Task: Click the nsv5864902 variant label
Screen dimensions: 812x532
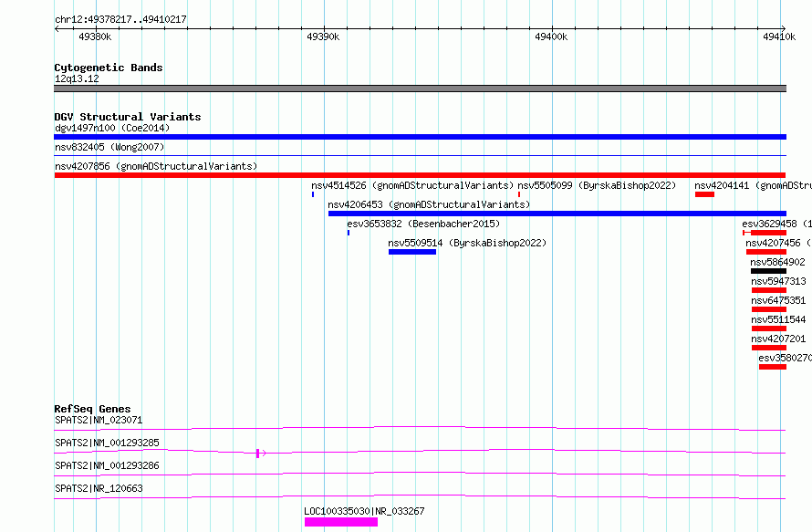Action: (778, 262)
